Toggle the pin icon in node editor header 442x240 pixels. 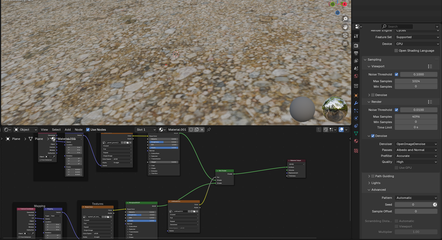(209, 130)
